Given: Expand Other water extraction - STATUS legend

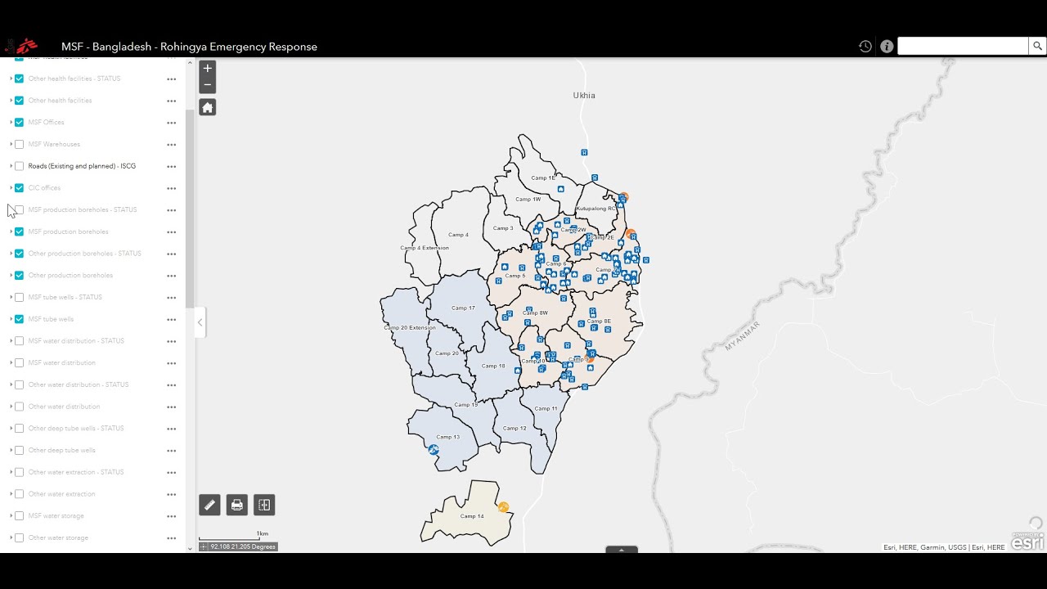Looking at the screenshot, I should [11, 472].
